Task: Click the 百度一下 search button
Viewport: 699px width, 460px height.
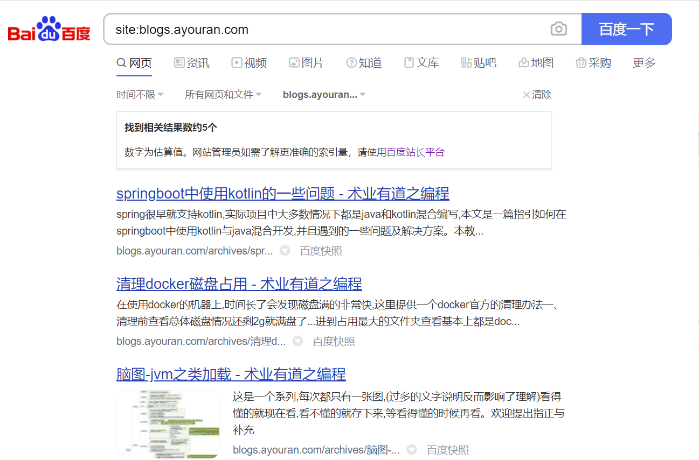Action: (627, 29)
